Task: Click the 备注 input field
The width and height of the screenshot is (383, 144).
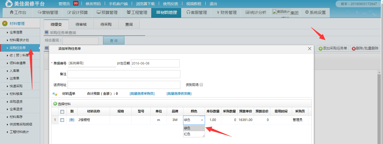Action: (x=124, y=74)
